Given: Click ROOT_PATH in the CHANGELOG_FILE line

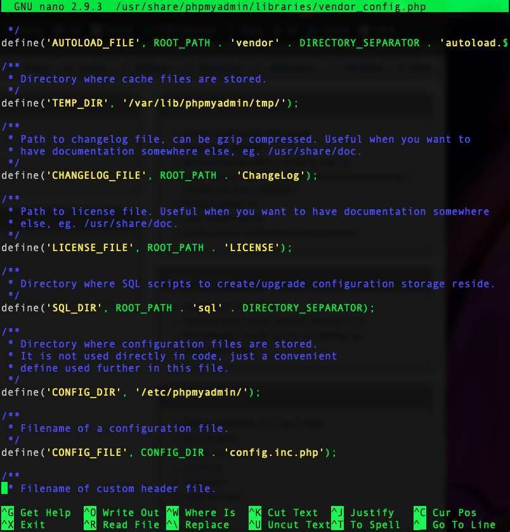Looking at the screenshot, I should 188,176.
